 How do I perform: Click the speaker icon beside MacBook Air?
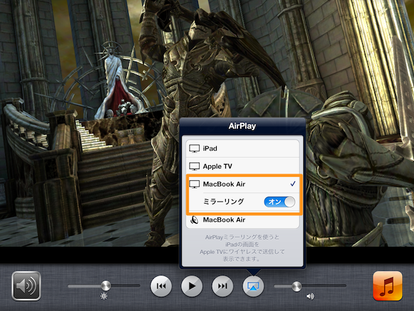[195, 220]
